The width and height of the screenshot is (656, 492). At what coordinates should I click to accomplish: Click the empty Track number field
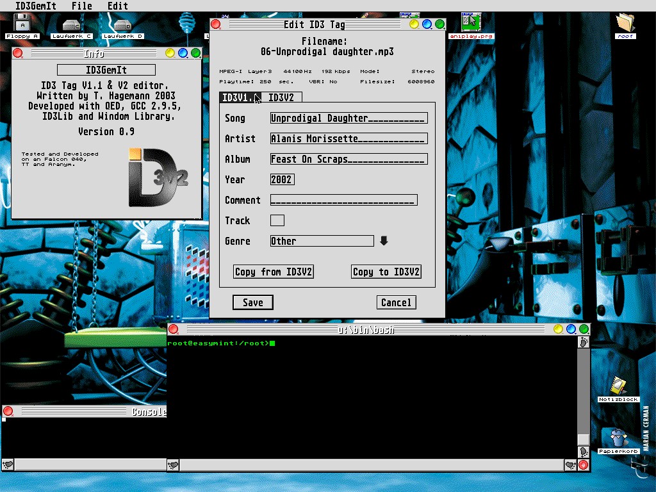277,220
